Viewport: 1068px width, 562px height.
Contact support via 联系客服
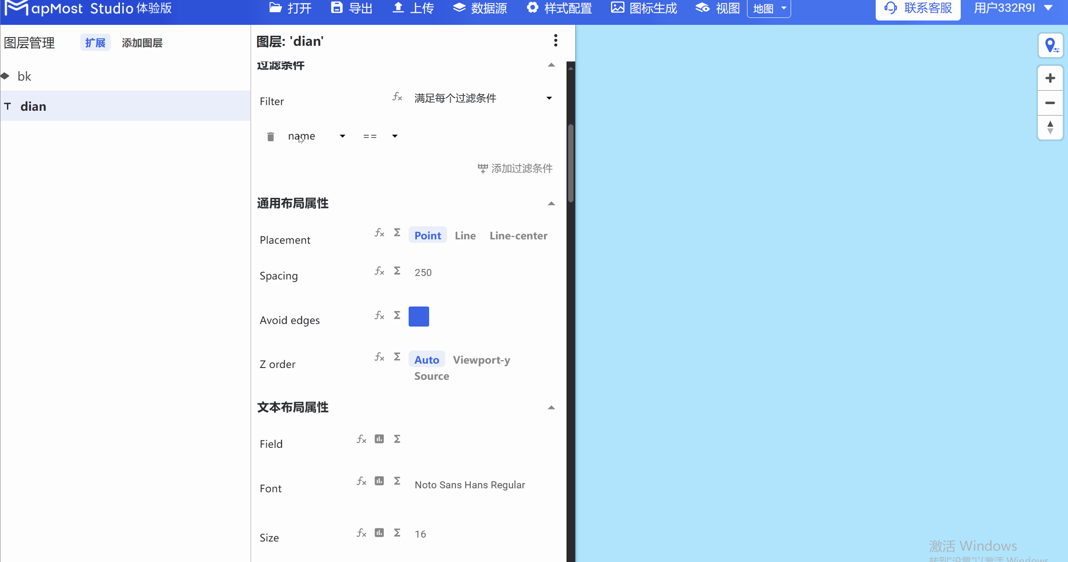[x=918, y=8]
